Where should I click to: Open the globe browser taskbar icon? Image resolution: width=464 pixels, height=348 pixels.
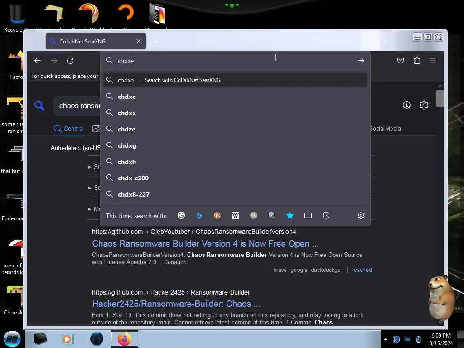coord(97,339)
